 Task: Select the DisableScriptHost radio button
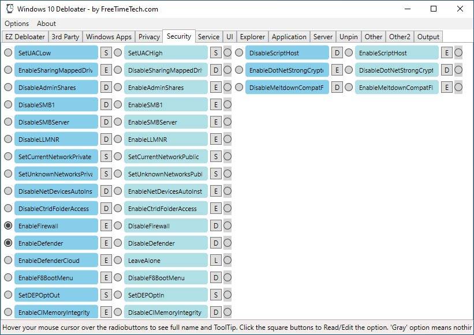[x=239, y=52]
